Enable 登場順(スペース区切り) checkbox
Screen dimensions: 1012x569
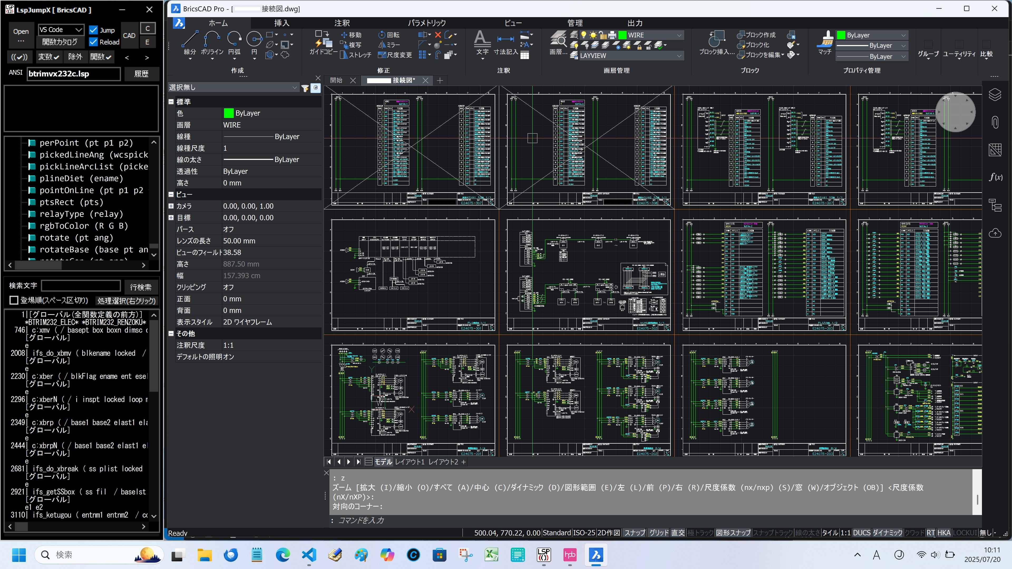pos(14,300)
